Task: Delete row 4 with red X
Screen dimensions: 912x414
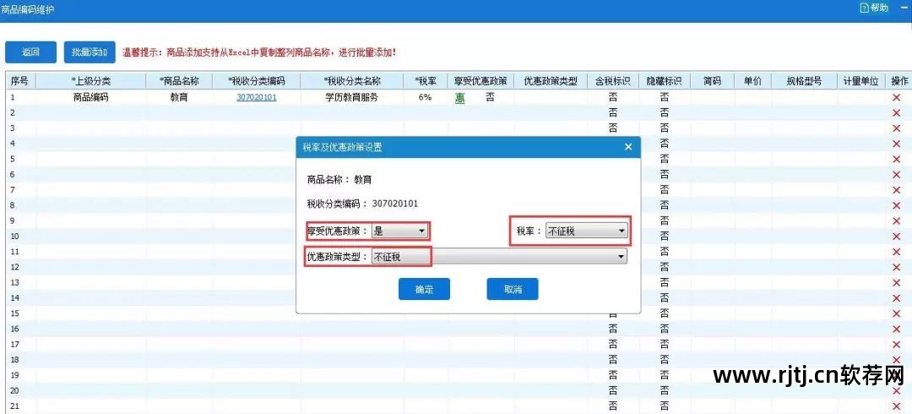Action: [x=896, y=144]
